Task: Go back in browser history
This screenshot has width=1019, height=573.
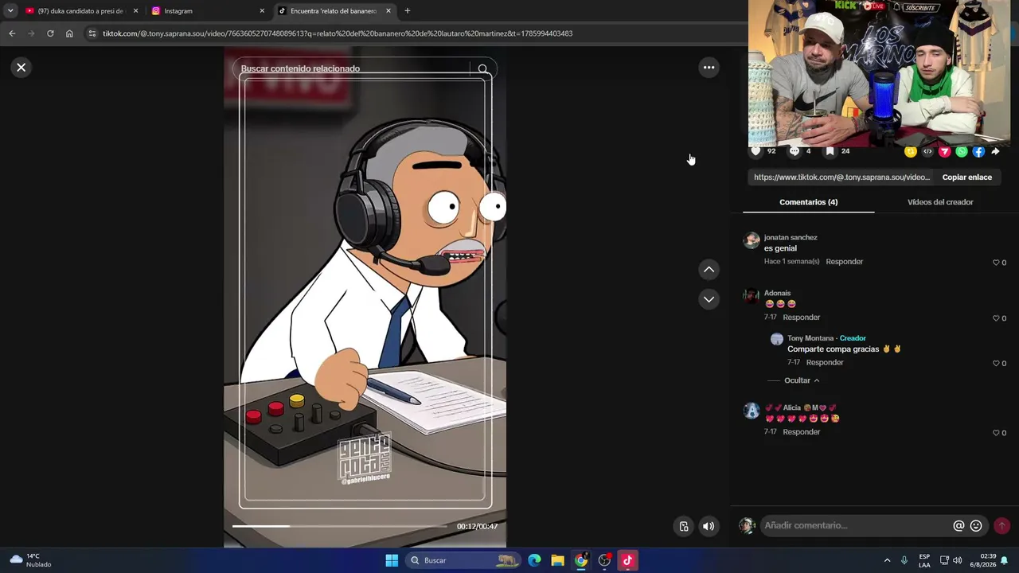Action: (12, 33)
